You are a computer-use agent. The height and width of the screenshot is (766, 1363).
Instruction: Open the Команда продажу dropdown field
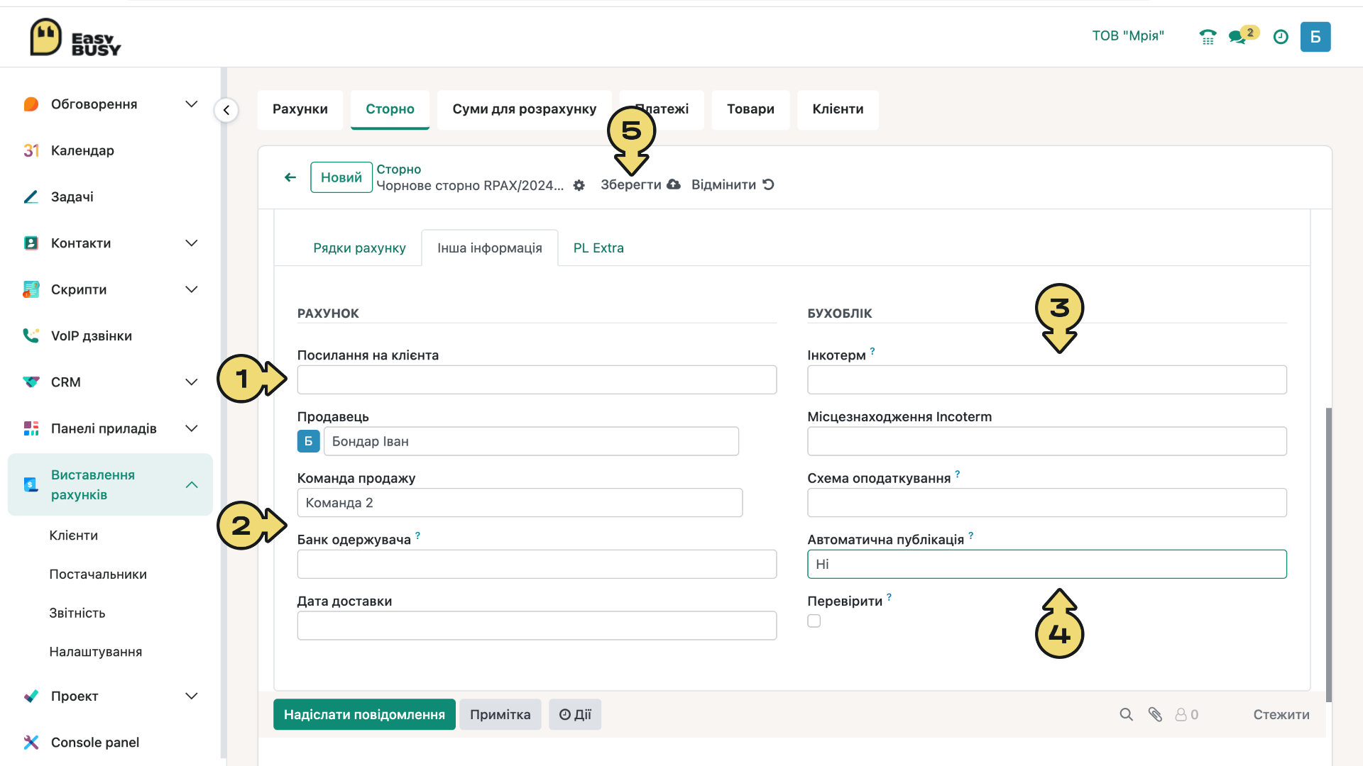point(520,503)
